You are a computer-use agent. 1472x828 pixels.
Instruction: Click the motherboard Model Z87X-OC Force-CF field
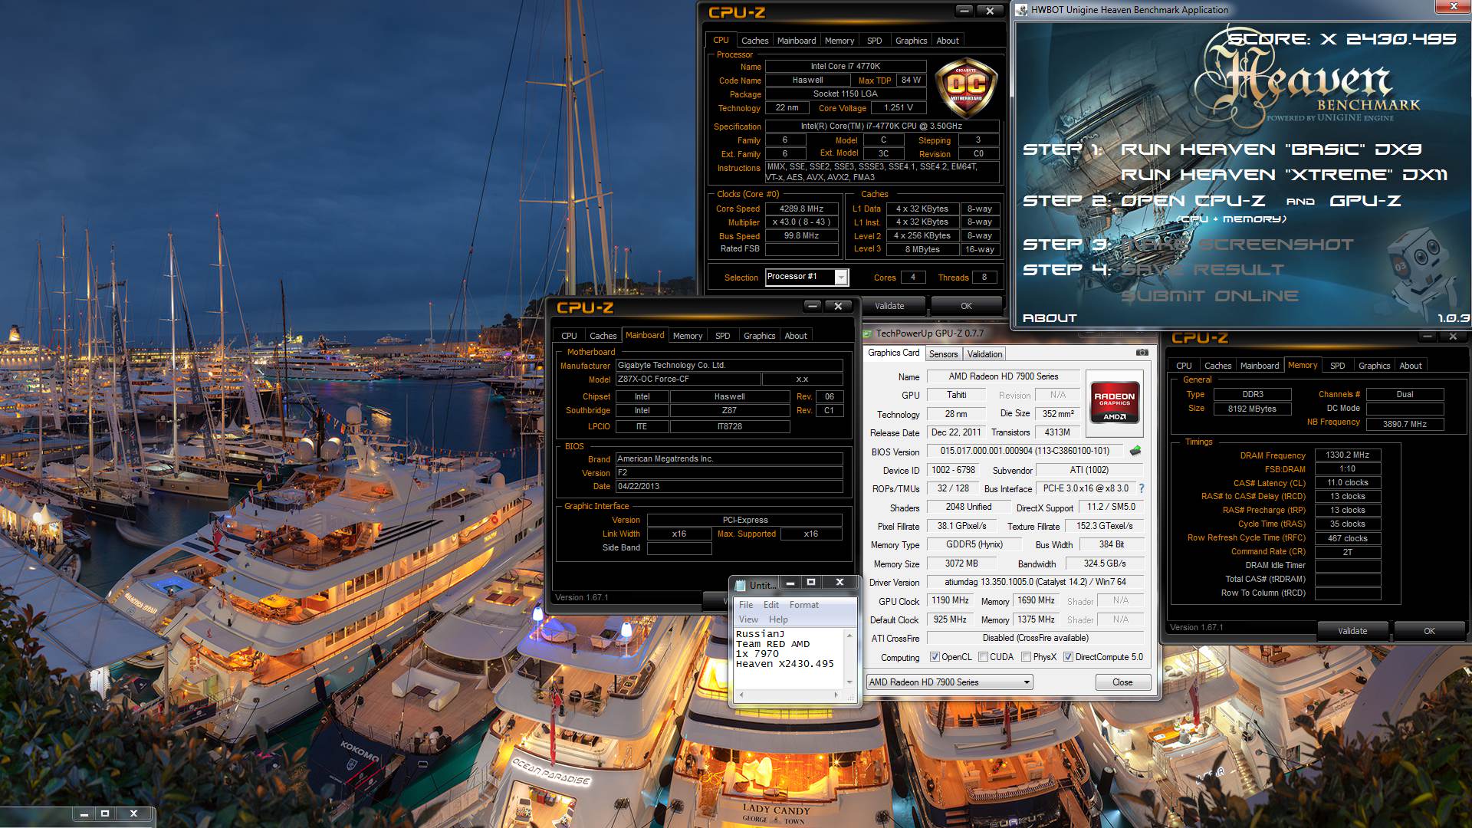688,379
